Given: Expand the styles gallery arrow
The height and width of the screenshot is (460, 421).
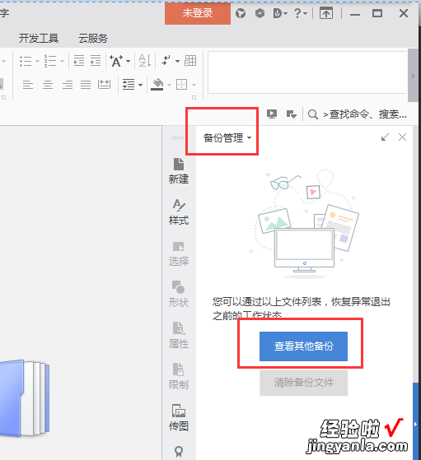Looking at the screenshot, I should pos(413,76).
